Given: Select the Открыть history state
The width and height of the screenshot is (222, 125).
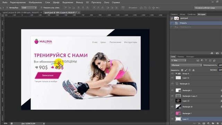Looking at the screenshot, I should (196, 23).
